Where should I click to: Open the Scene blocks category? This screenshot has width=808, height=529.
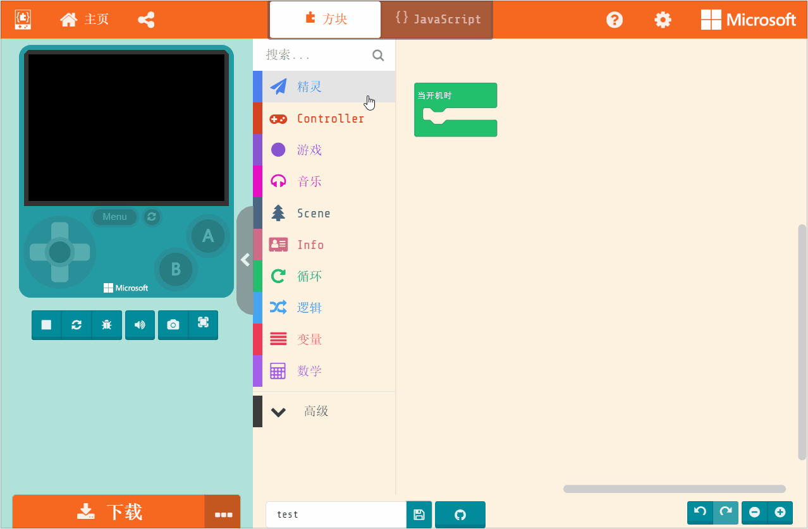coord(324,213)
